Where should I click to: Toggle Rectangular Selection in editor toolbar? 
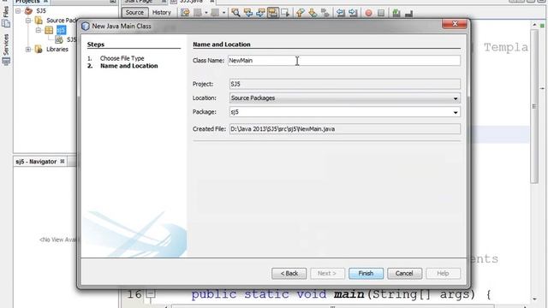pyautogui.click(x=285, y=13)
